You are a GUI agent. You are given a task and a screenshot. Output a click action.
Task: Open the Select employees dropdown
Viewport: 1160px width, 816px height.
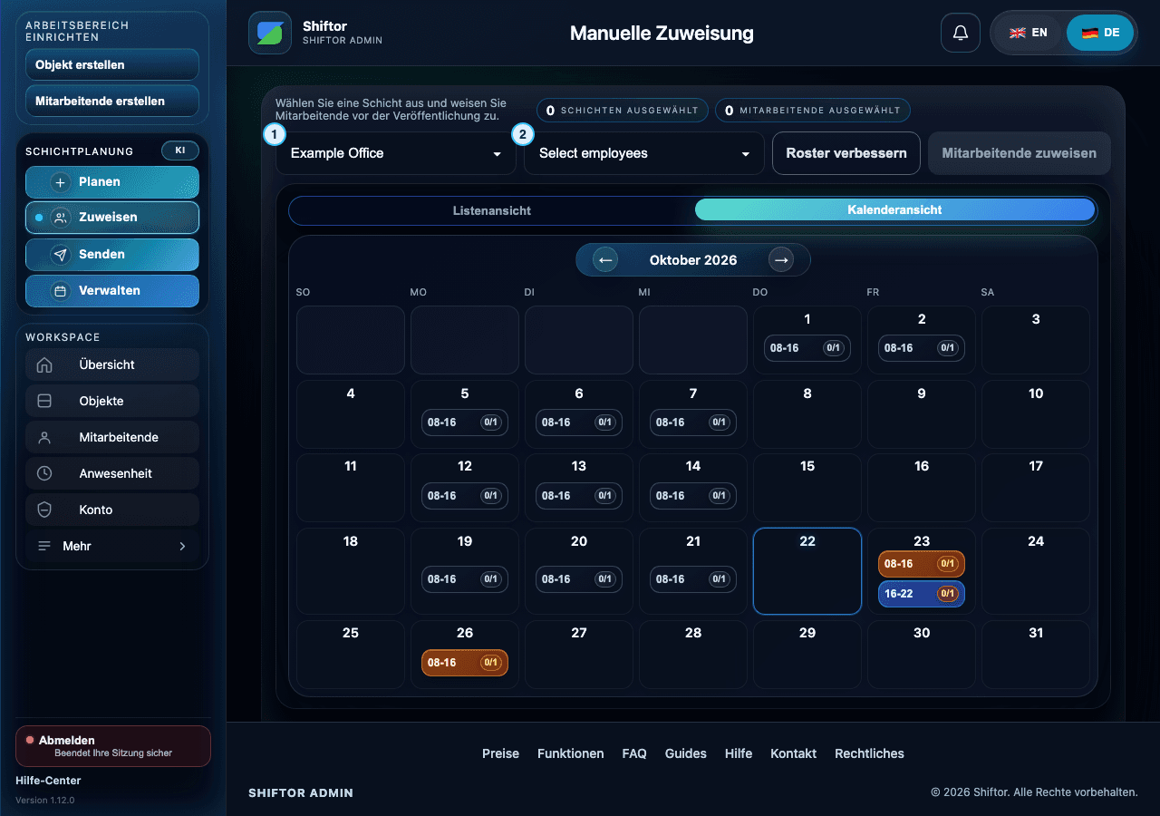click(x=644, y=153)
